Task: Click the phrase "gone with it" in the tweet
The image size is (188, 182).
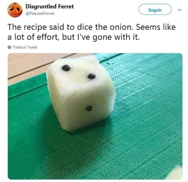Action: coord(116,37)
